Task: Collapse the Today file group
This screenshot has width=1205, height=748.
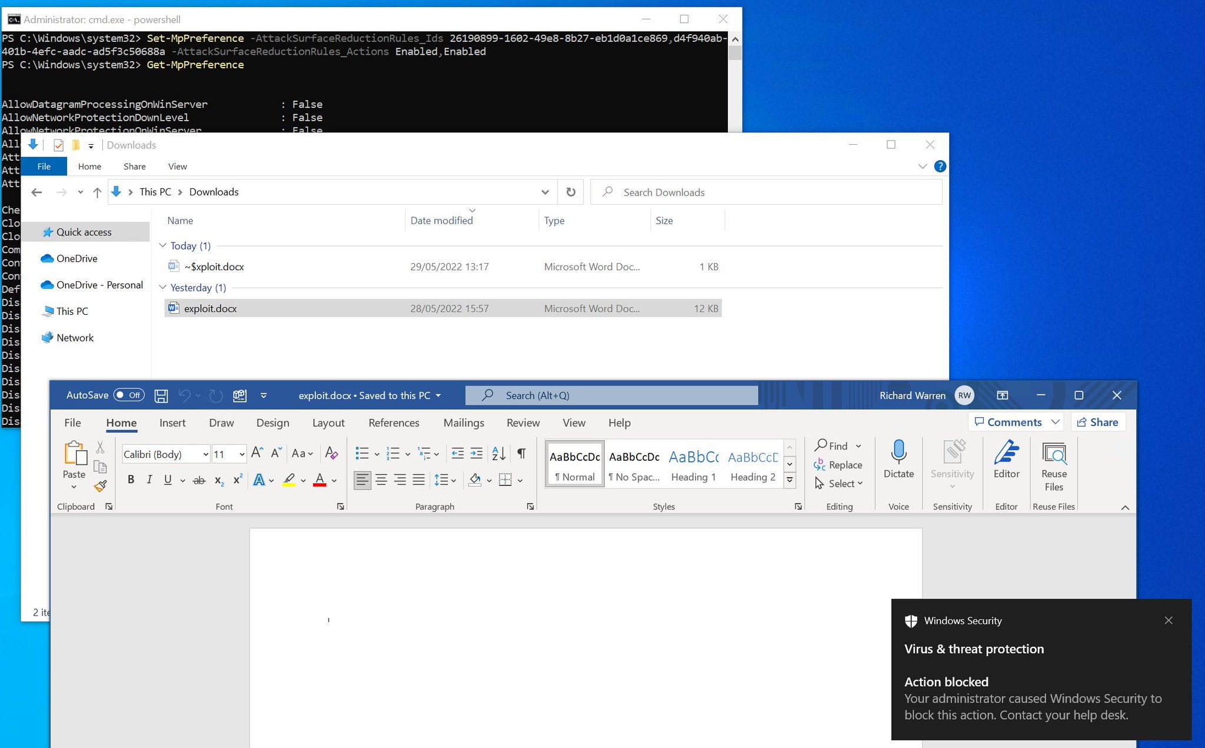Action: (163, 245)
